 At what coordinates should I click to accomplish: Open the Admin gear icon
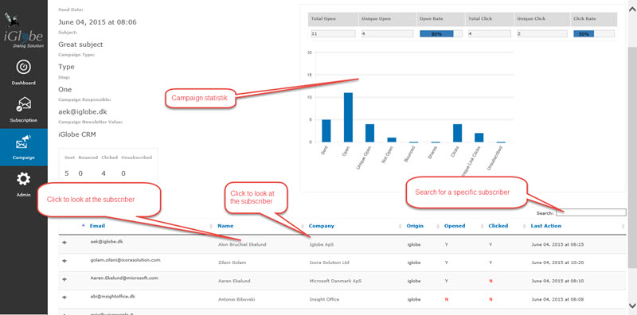[24, 179]
